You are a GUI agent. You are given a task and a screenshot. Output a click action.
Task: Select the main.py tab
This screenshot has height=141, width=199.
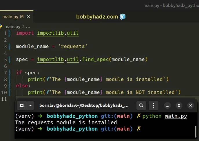coord(17,16)
